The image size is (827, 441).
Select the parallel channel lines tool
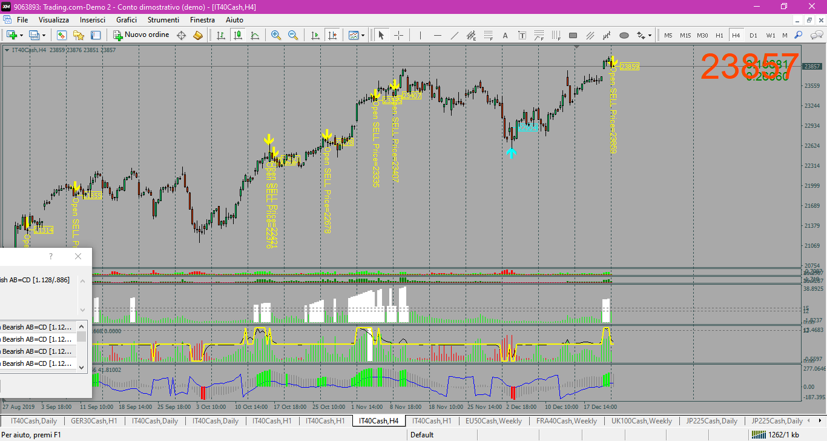pyautogui.click(x=590, y=35)
